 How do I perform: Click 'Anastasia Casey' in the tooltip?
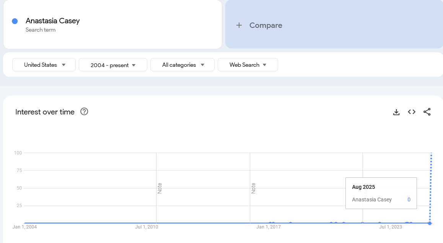pos(372,200)
